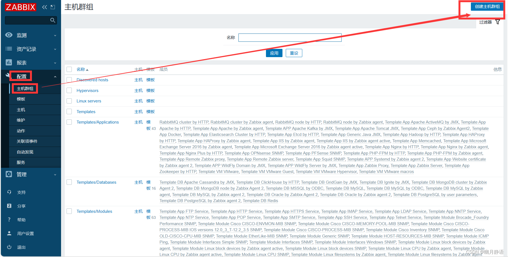Screen dimensions: 508x257
Task: Open the Discovered hosts group link
Action: click(92, 80)
